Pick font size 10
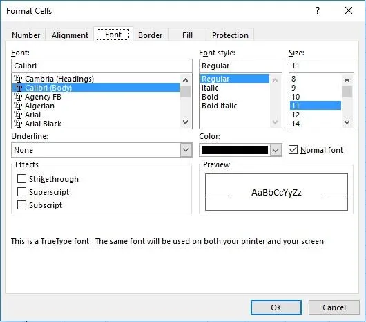The width and height of the screenshot is (366, 322). [x=316, y=97]
